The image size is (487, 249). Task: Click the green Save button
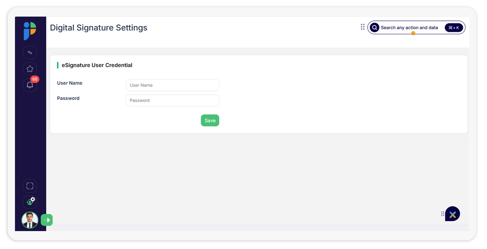210,121
